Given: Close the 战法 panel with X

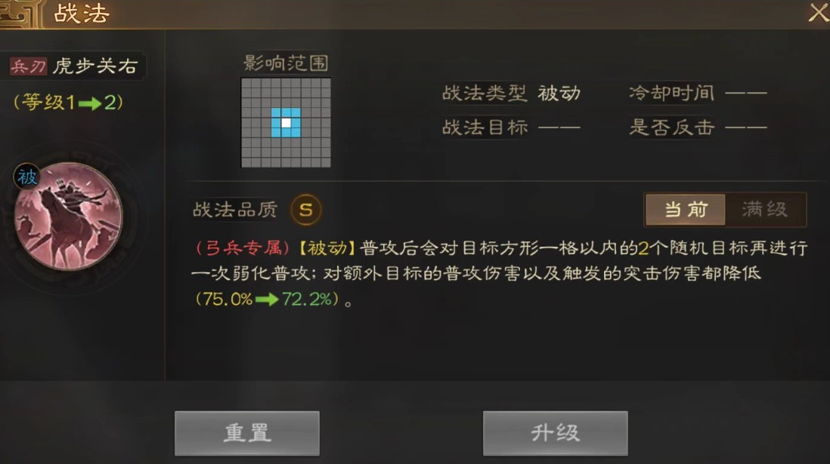Looking at the screenshot, I should (x=819, y=13).
